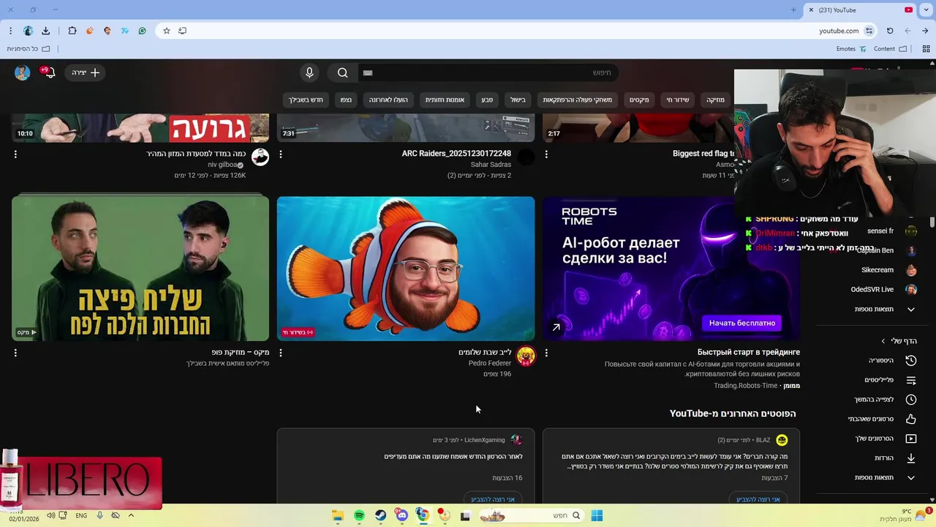Open the Content bookmarks folder

click(x=890, y=49)
